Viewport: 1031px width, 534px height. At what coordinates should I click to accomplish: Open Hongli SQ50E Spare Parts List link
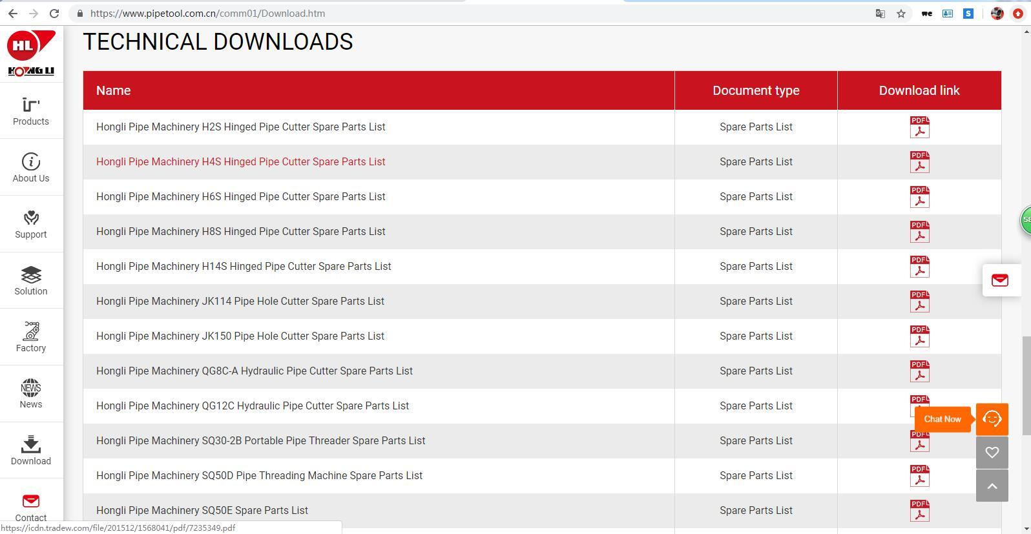point(202,511)
